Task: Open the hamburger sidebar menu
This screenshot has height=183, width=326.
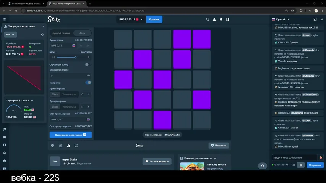Action: click(5, 19)
